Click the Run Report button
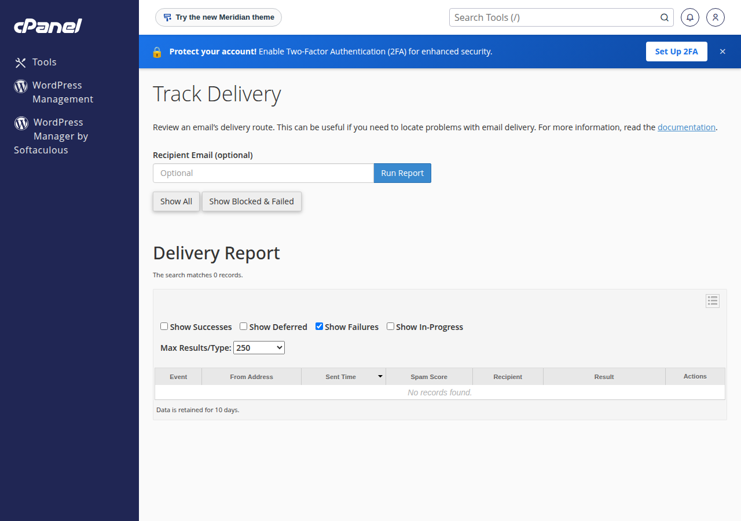Image resolution: width=741 pixels, height=521 pixels. pyautogui.click(x=402, y=173)
